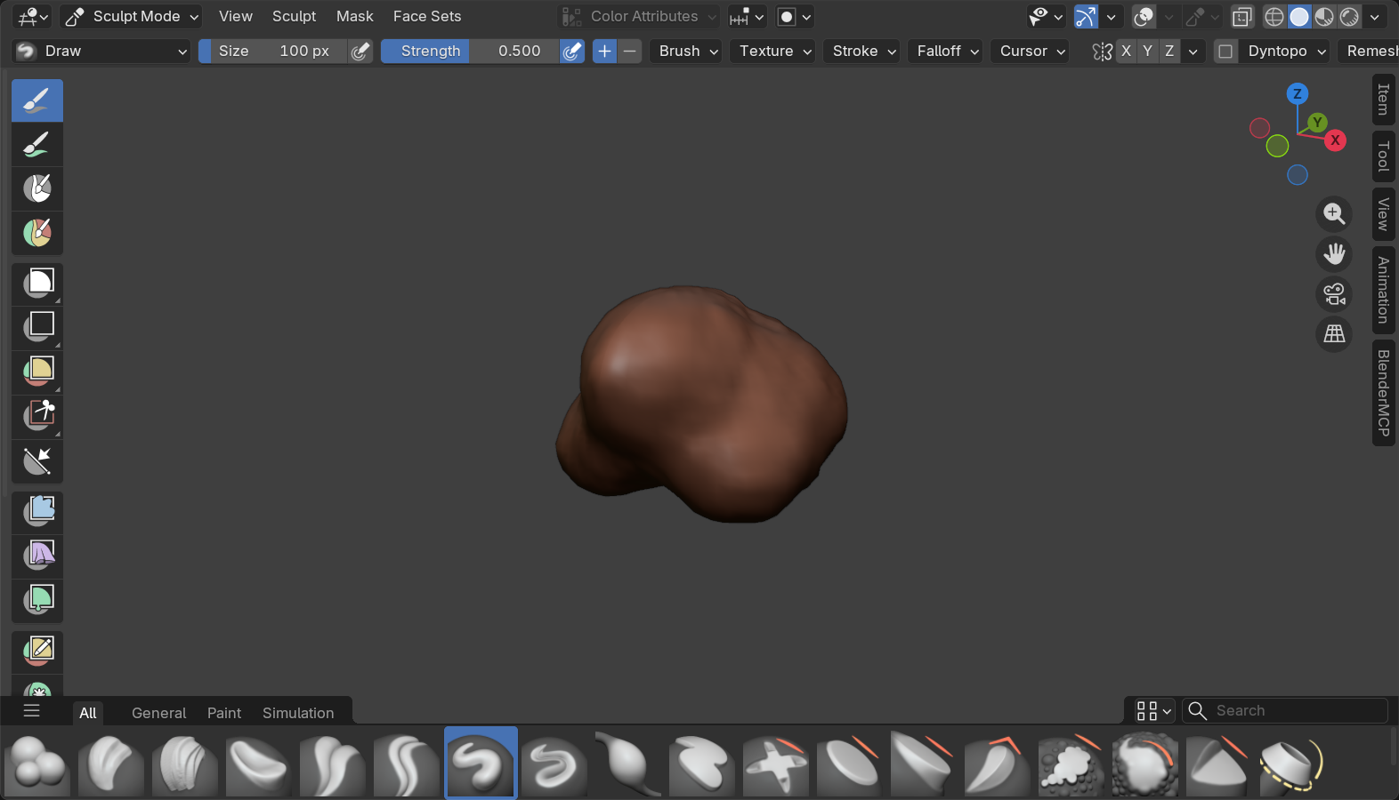The image size is (1399, 800).
Task: Open the Draw brush selector dropdown
Action: pyautogui.click(x=101, y=52)
